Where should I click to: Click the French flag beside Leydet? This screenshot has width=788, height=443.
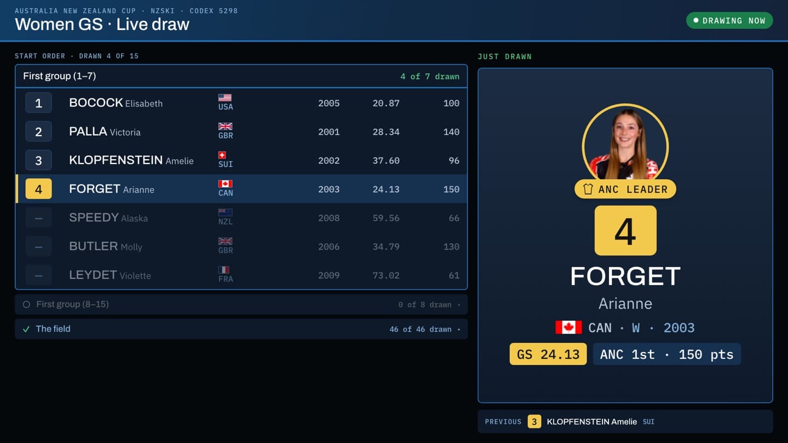click(224, 270)
